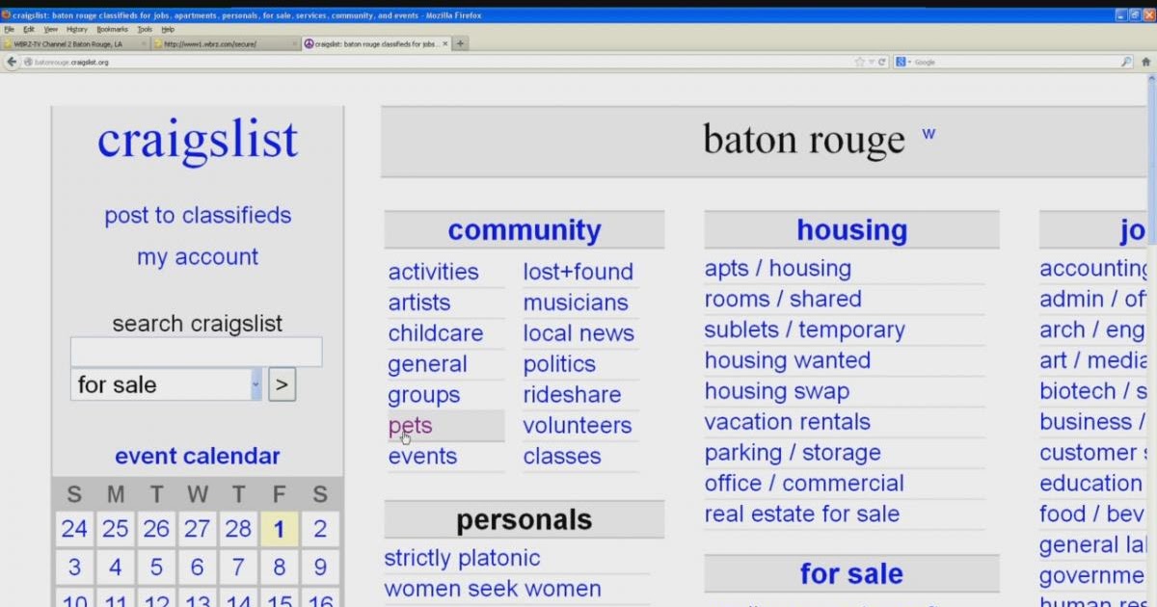Open the 'lost+found' link
1157x607 pixels.
(578, 272)
